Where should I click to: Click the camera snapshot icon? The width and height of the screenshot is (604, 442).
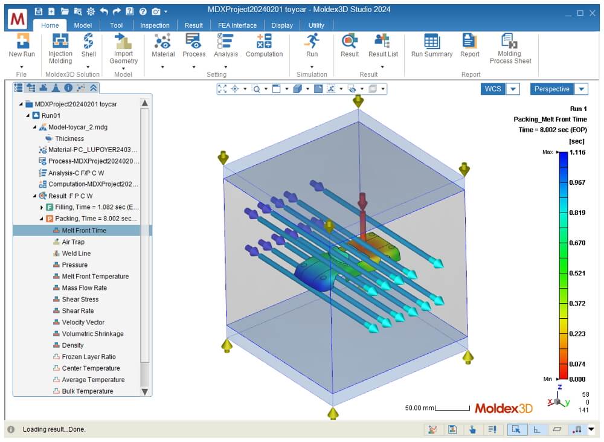point(156,11)
